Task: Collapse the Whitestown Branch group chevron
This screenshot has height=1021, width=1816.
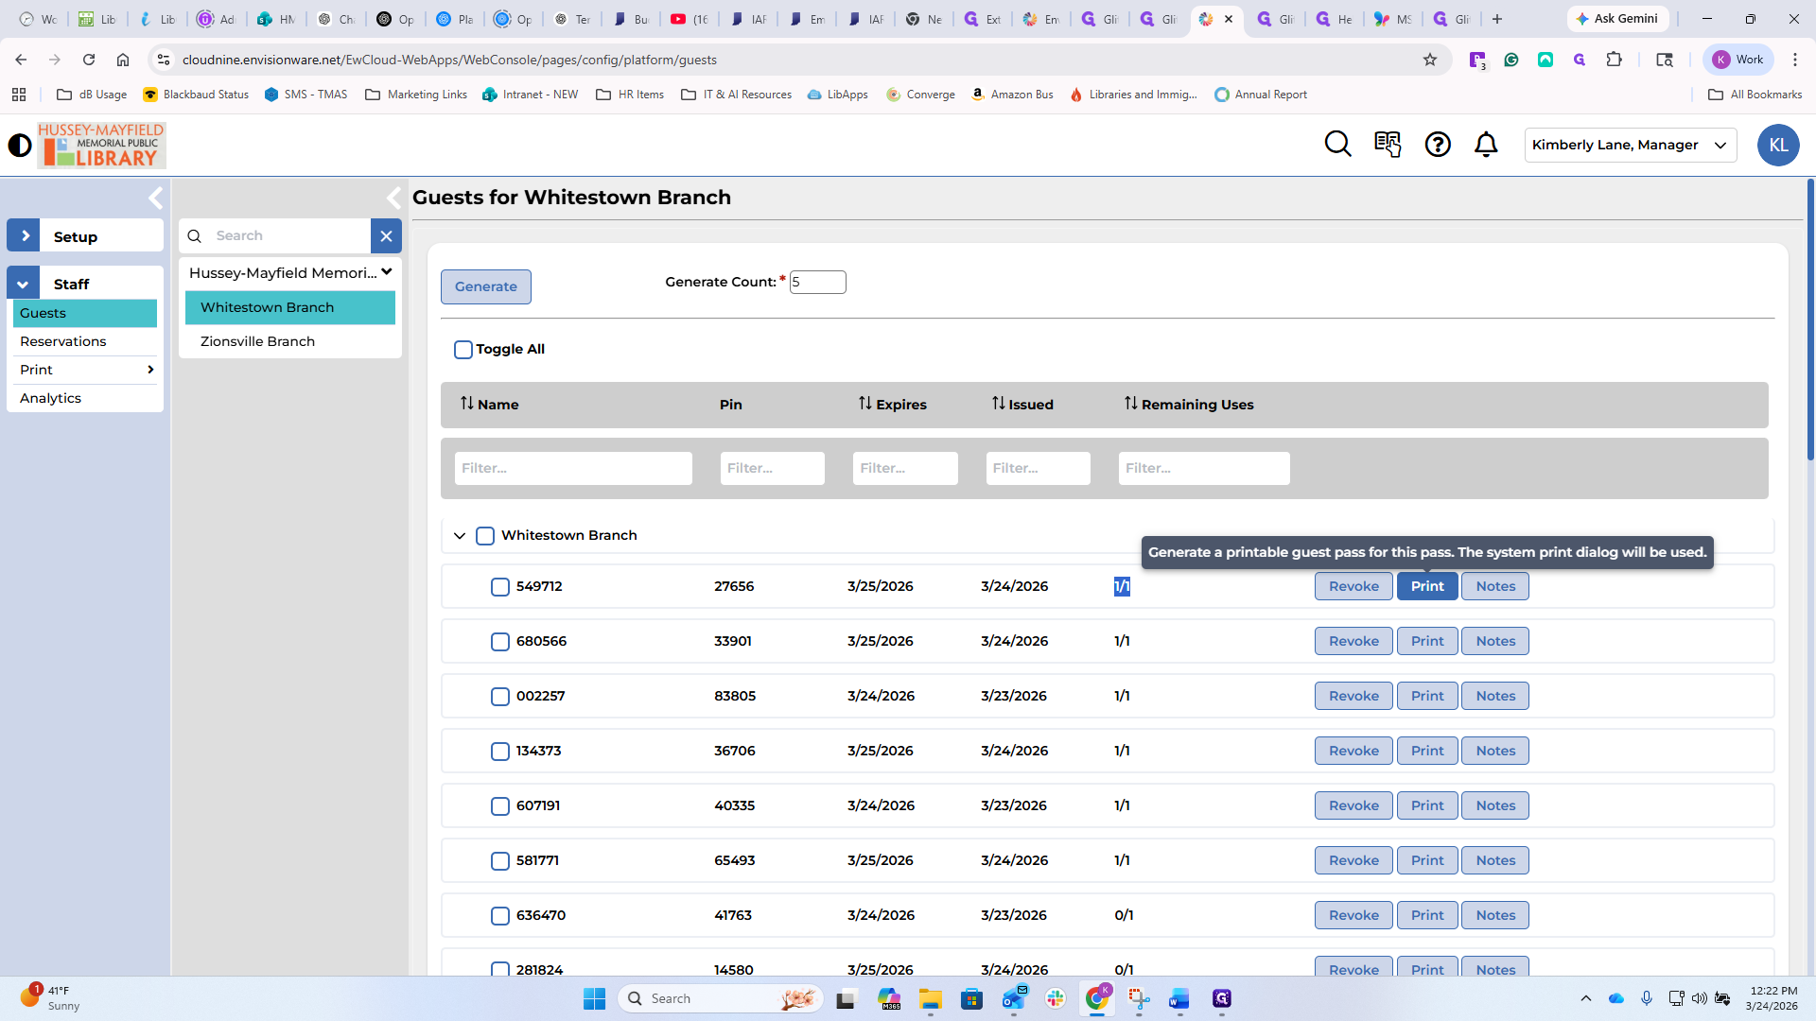Action: [460, 536]
